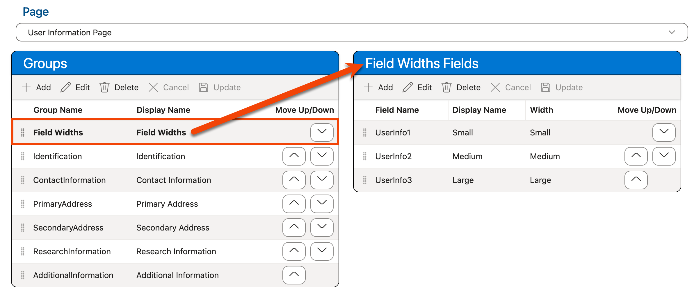The image size is (694, 294).
Task: Move the Field Widths group down
Action: coord(322,132)
